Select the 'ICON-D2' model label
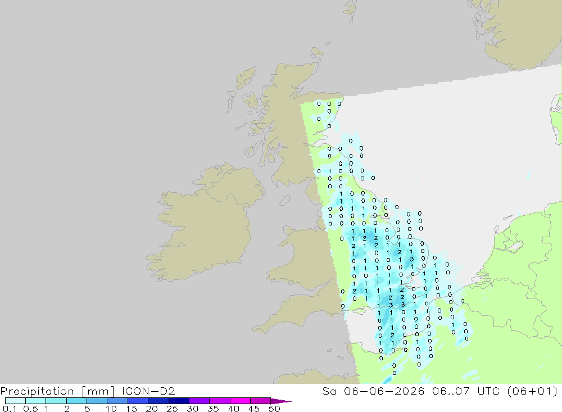The width and height of the screenshot is (562, 412). (x=148, y=391)
